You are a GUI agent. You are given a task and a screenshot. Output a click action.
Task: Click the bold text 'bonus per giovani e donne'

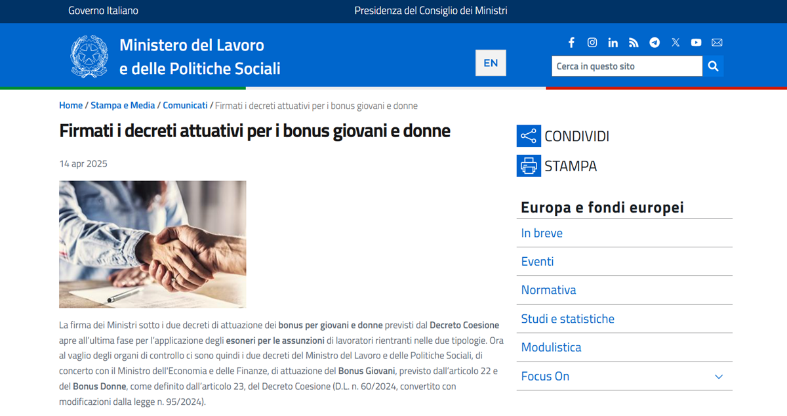pos(331,325)
